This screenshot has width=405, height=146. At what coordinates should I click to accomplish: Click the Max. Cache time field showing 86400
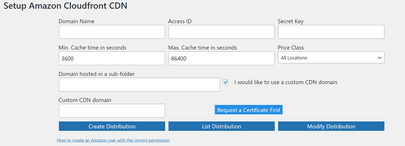(221, 58)
